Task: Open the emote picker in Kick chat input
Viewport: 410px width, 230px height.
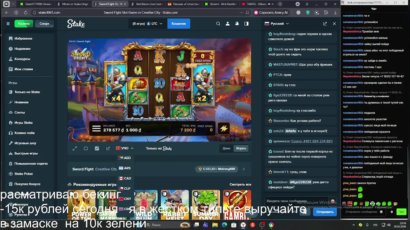Action: 381,212
